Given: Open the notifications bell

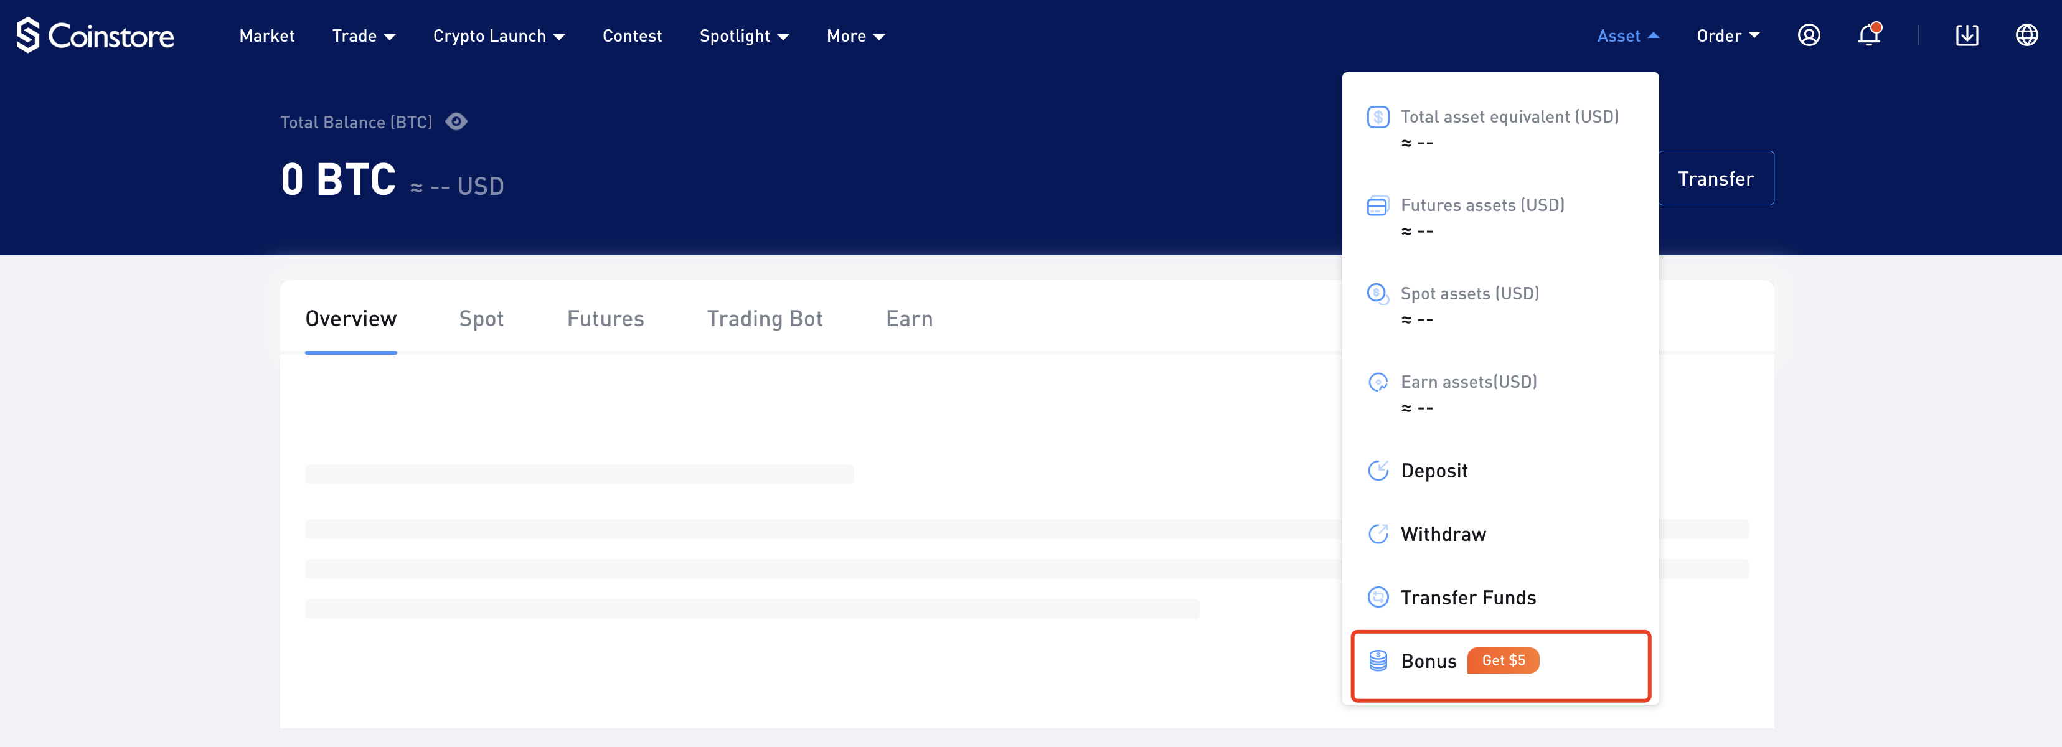Looking at the screenshot, I should 1869,35.
